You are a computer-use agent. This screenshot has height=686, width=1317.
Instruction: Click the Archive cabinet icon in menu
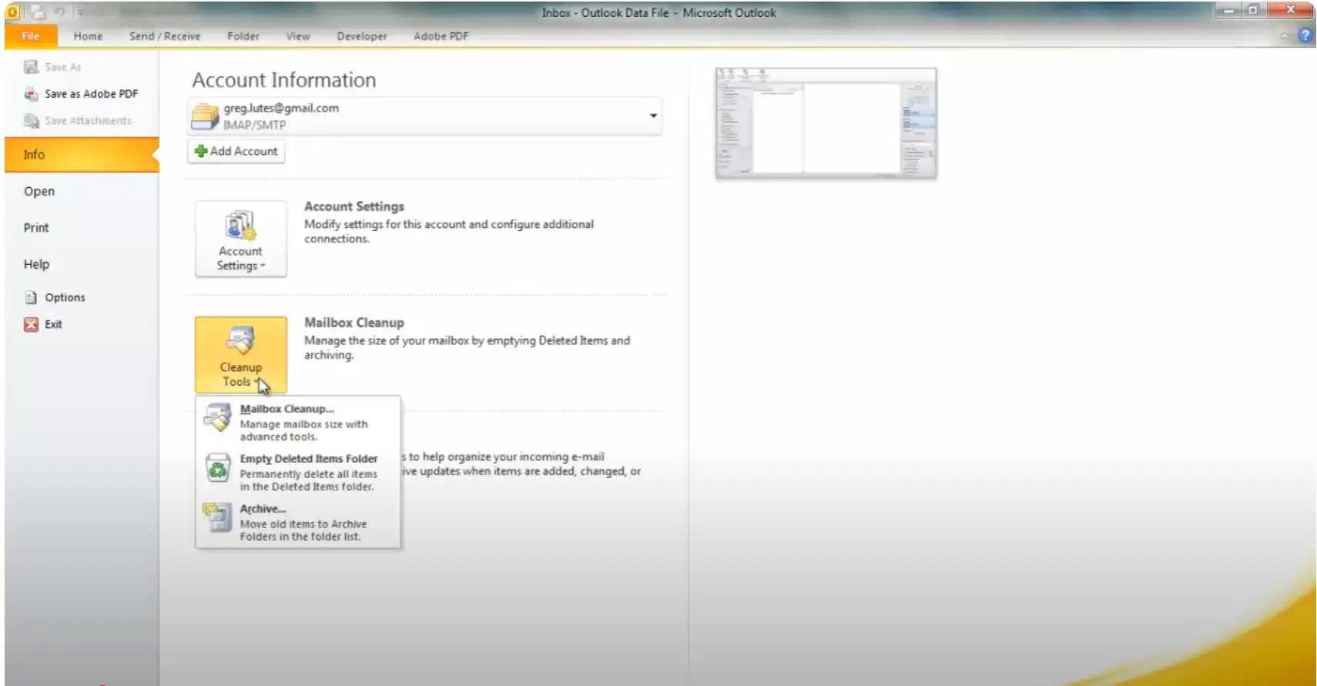(x=217, y=517)
